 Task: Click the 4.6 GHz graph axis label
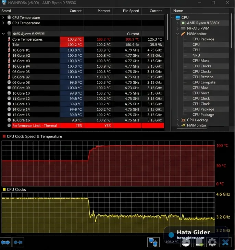pyautogui.click(x=223, y=194)
